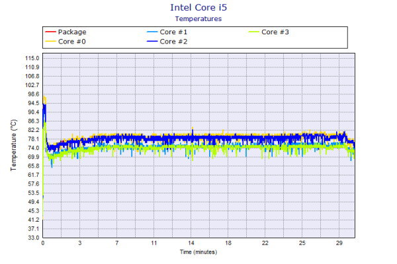397x264 pixels.
Task: Click the 22 minute x-axis tick
Action: (265, 244)
